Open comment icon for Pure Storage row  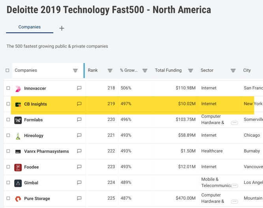pos(79,198)
